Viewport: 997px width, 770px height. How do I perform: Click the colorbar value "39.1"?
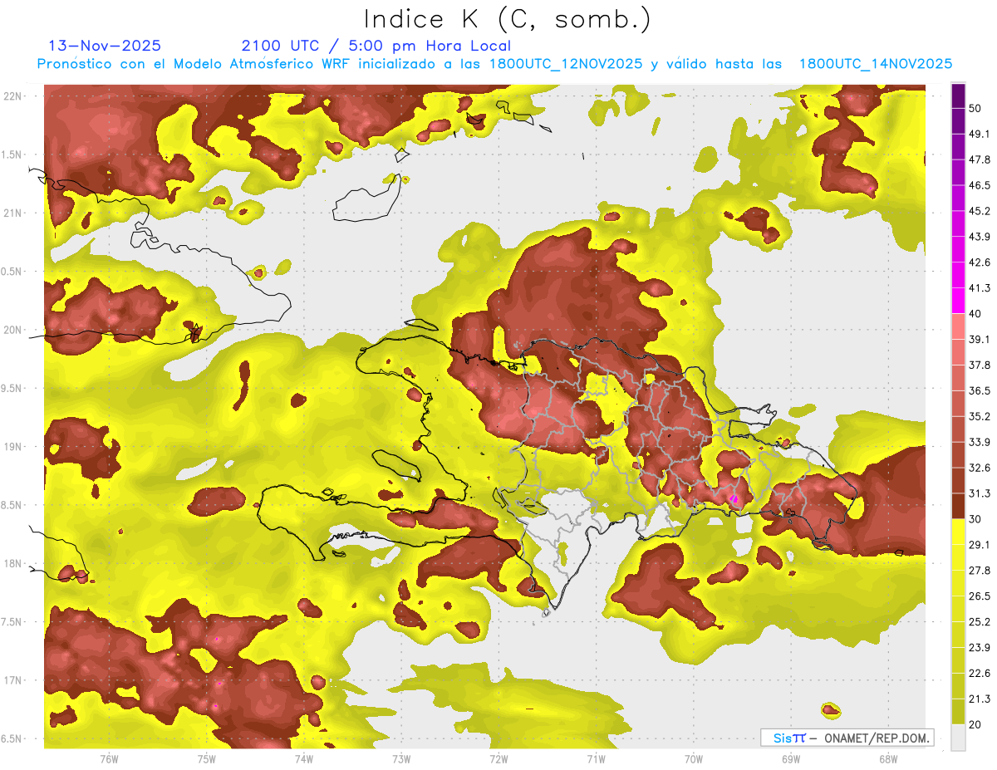pos(979,340)
